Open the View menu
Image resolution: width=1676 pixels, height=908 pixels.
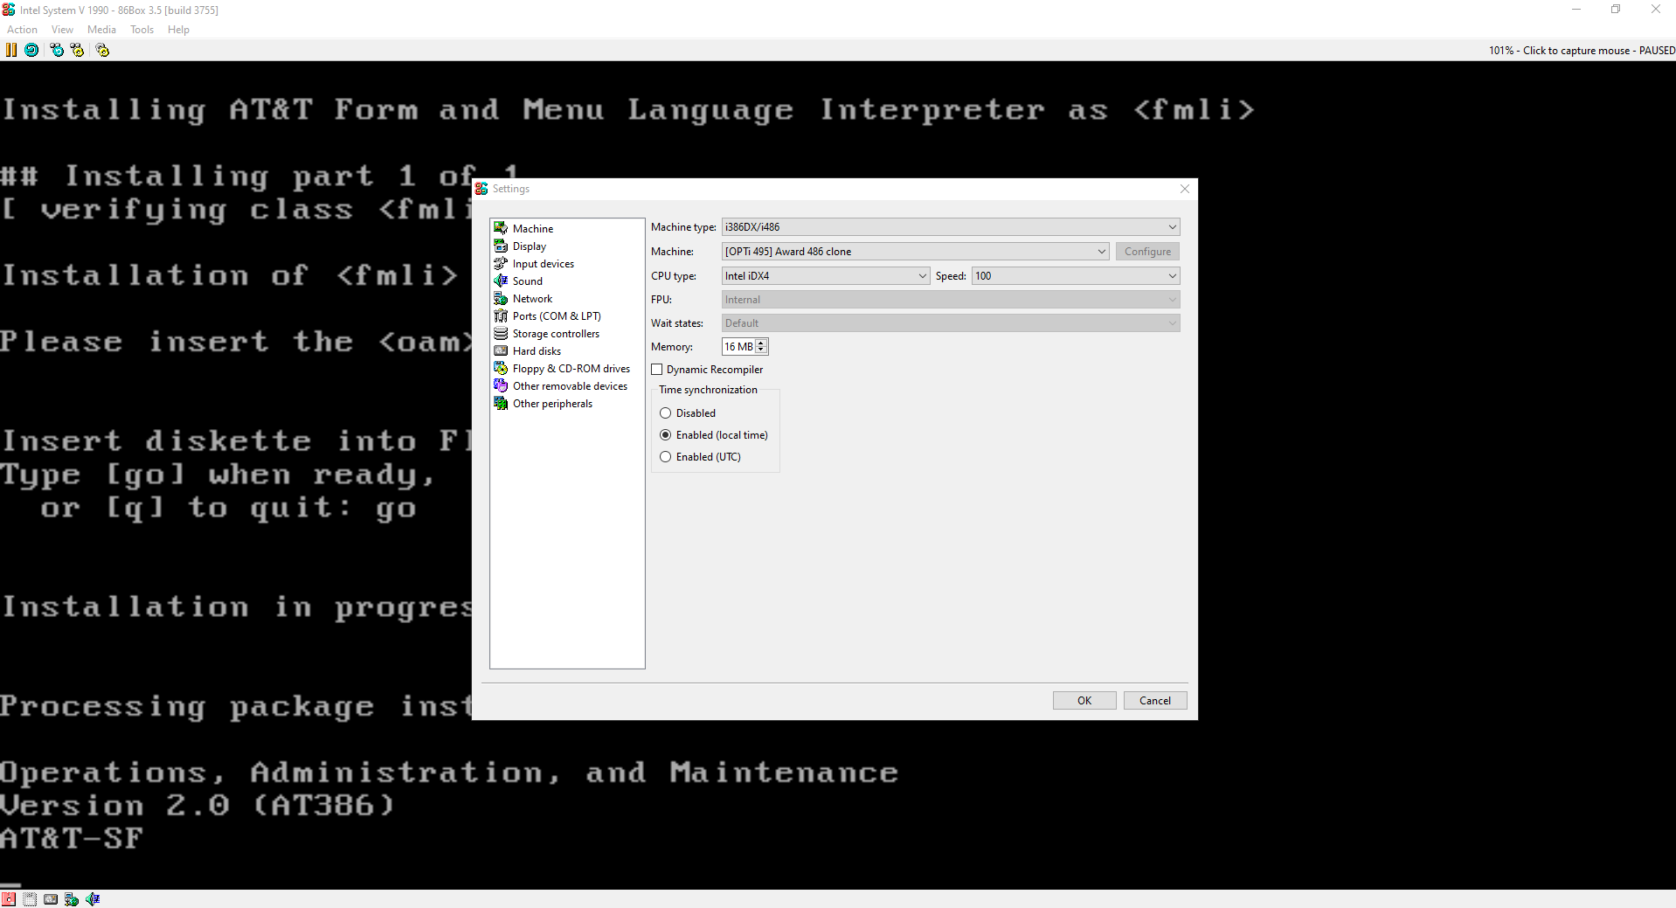(62, 30)
